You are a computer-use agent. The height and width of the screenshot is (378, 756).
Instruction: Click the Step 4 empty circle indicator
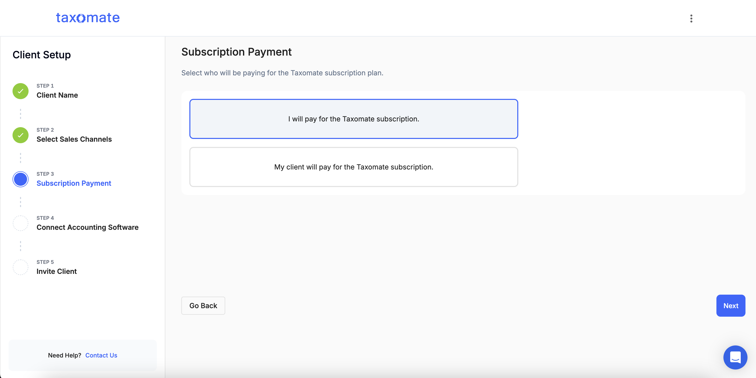[21, 223]
